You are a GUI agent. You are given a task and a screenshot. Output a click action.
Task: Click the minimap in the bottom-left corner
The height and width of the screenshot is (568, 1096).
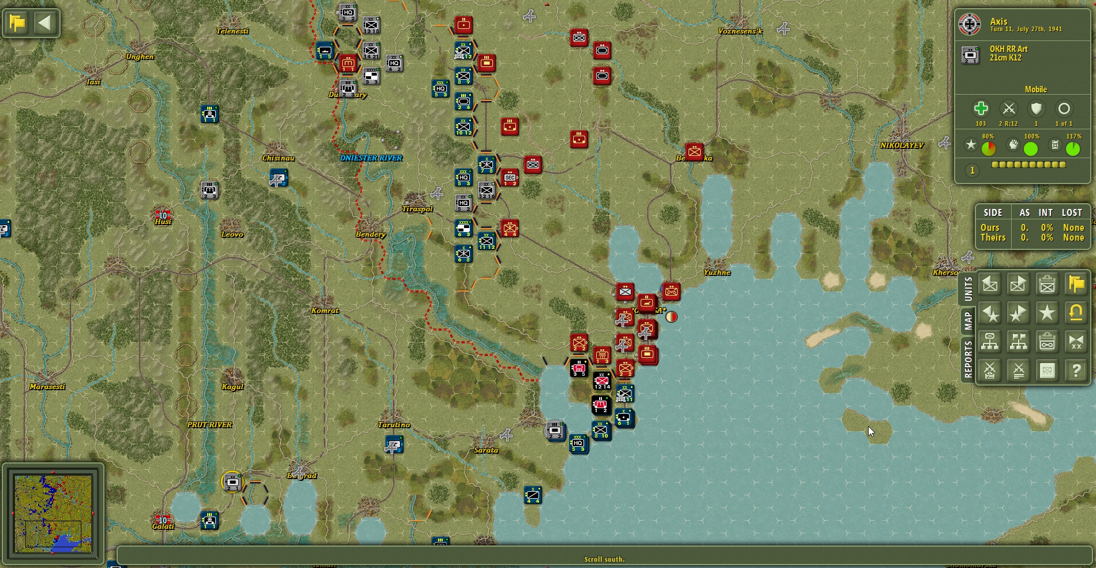(53, 514)
